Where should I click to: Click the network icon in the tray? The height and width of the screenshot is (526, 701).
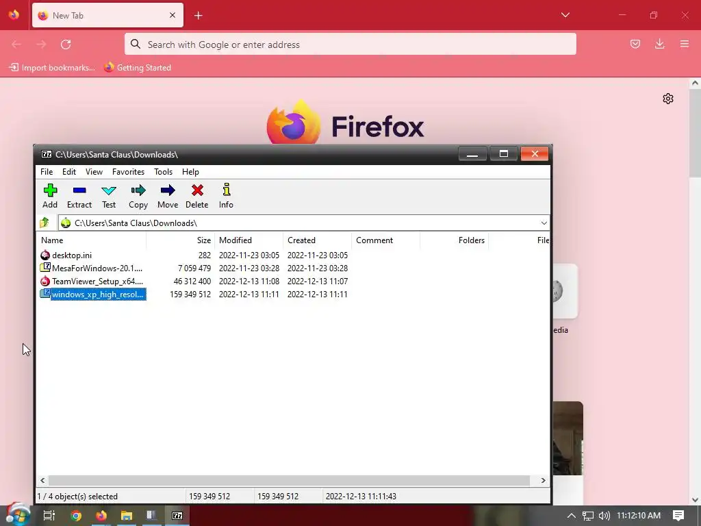[588, 515]
